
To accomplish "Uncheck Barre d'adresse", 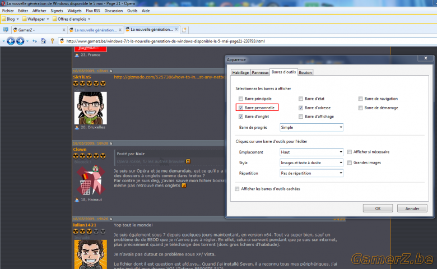I will (301, 108).
